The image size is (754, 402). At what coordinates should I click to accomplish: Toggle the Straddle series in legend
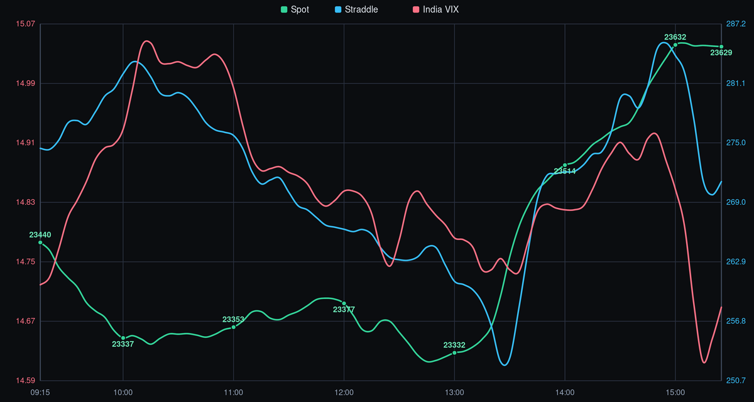(x=357, y=9)
